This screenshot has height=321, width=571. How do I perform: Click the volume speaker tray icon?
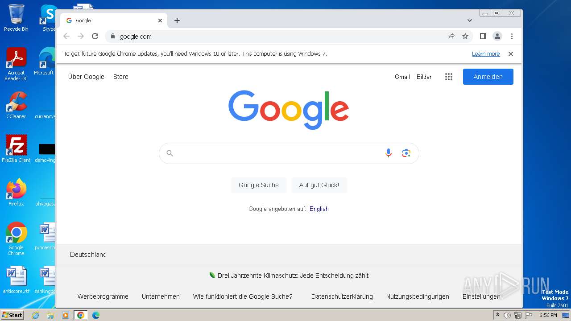point(507,315)
